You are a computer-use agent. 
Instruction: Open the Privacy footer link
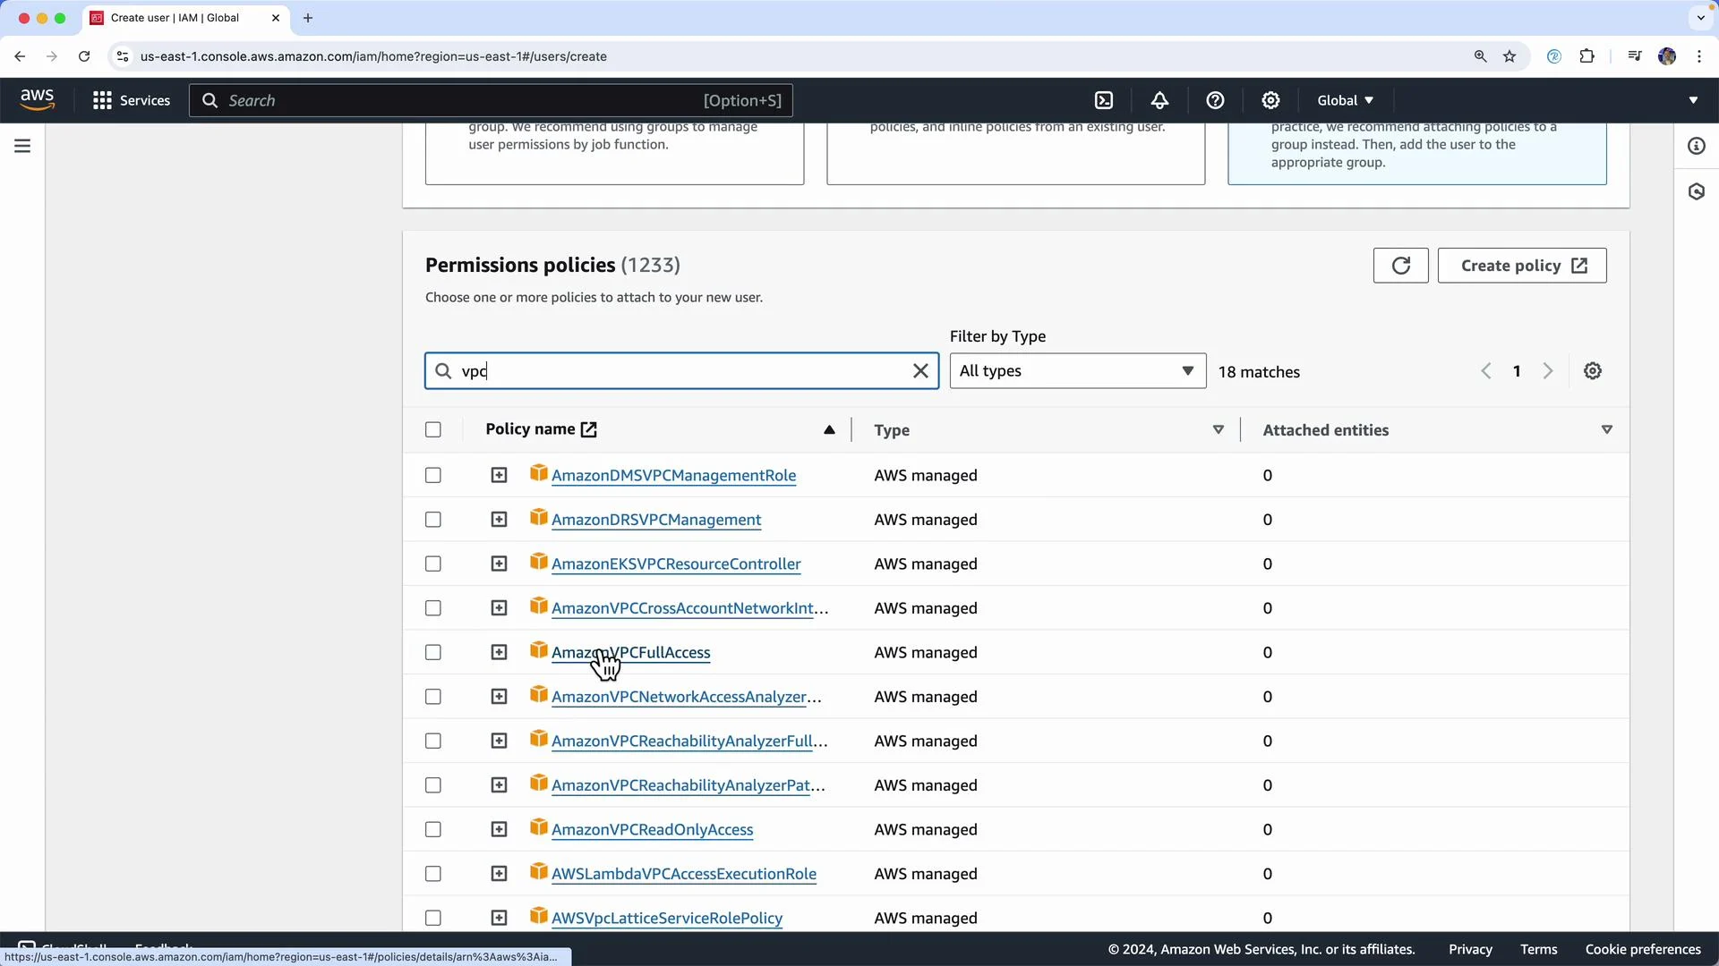point(1470,950)
